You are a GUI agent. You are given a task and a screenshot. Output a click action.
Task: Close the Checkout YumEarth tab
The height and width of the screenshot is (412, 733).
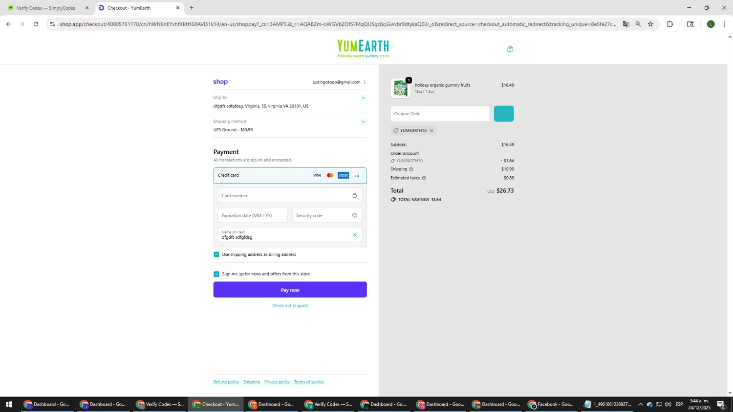pyautogui.click(x=178, y=8)
